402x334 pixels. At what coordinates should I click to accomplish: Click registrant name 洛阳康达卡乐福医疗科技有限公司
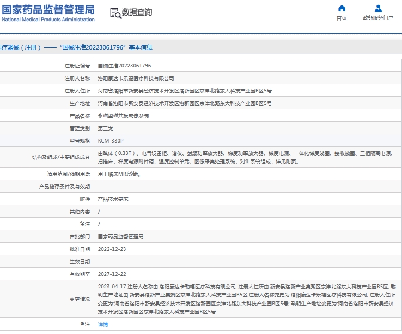pyautogui.click(x=136, y=78)
